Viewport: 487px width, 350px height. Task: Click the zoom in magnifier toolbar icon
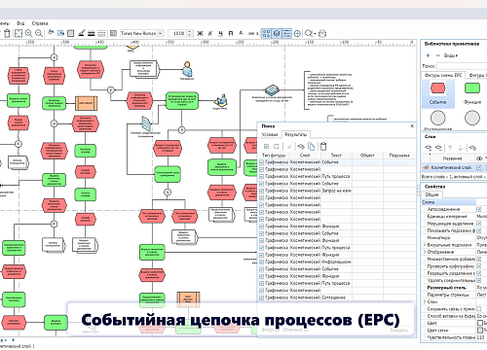pos(28,33)
